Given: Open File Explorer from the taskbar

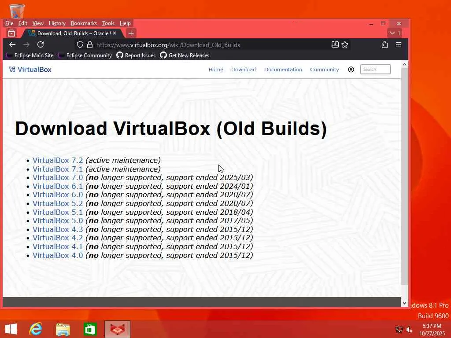Looking at the screenshot, I should [63, 329].
